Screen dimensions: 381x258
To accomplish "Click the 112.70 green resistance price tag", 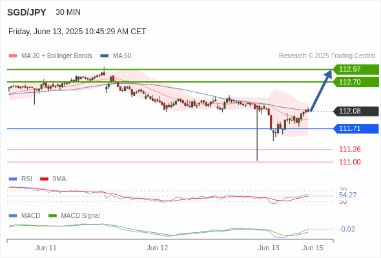I will [356, 82].
